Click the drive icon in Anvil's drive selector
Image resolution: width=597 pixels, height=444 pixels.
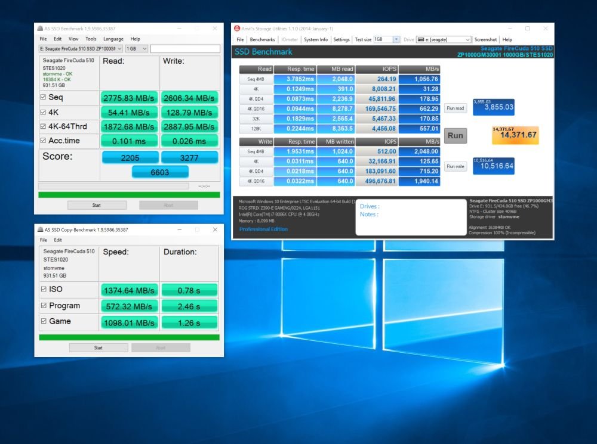421,39
